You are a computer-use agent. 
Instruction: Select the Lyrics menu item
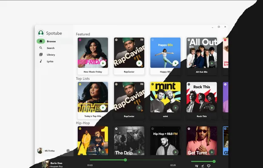coord(54,61)
